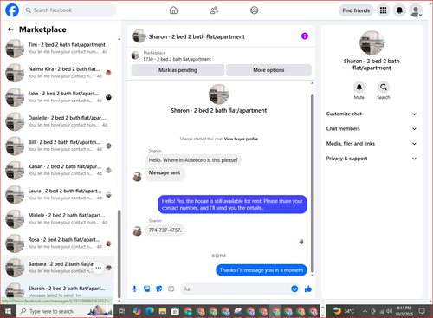Click the purple conversation info icon

click(x=305, y=36)
